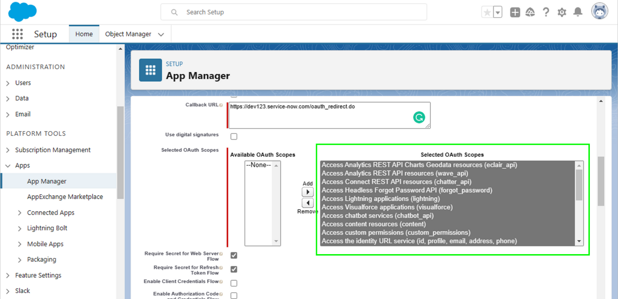Click the search magnifier icon

pyautogui.click(x=174, y=12)
